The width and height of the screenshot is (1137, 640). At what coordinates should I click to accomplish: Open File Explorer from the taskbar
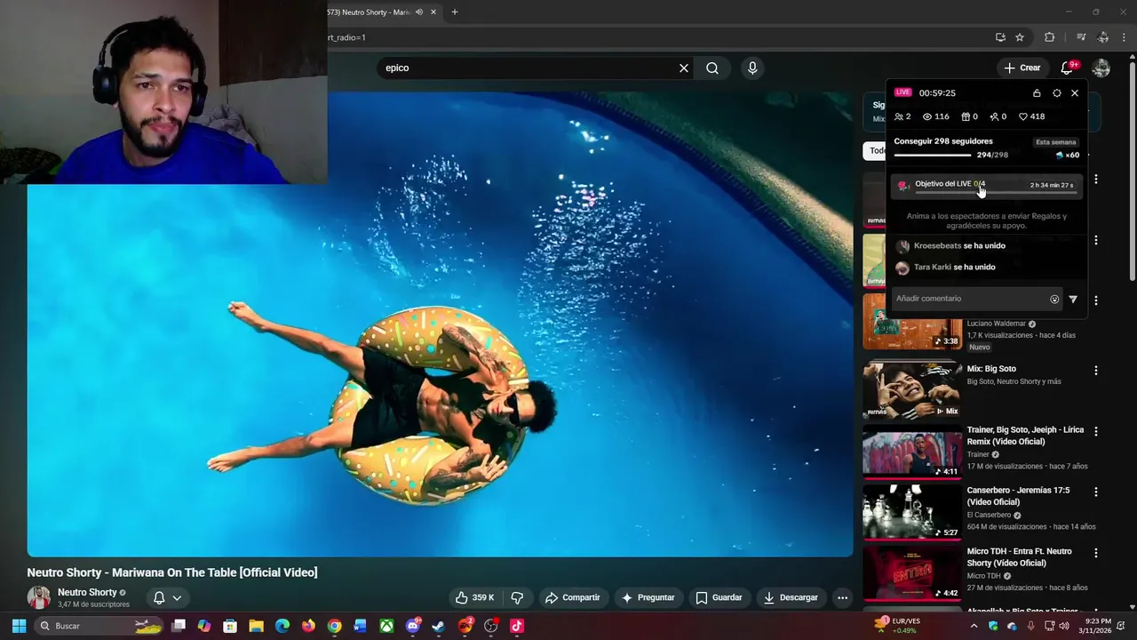[256, 626]
